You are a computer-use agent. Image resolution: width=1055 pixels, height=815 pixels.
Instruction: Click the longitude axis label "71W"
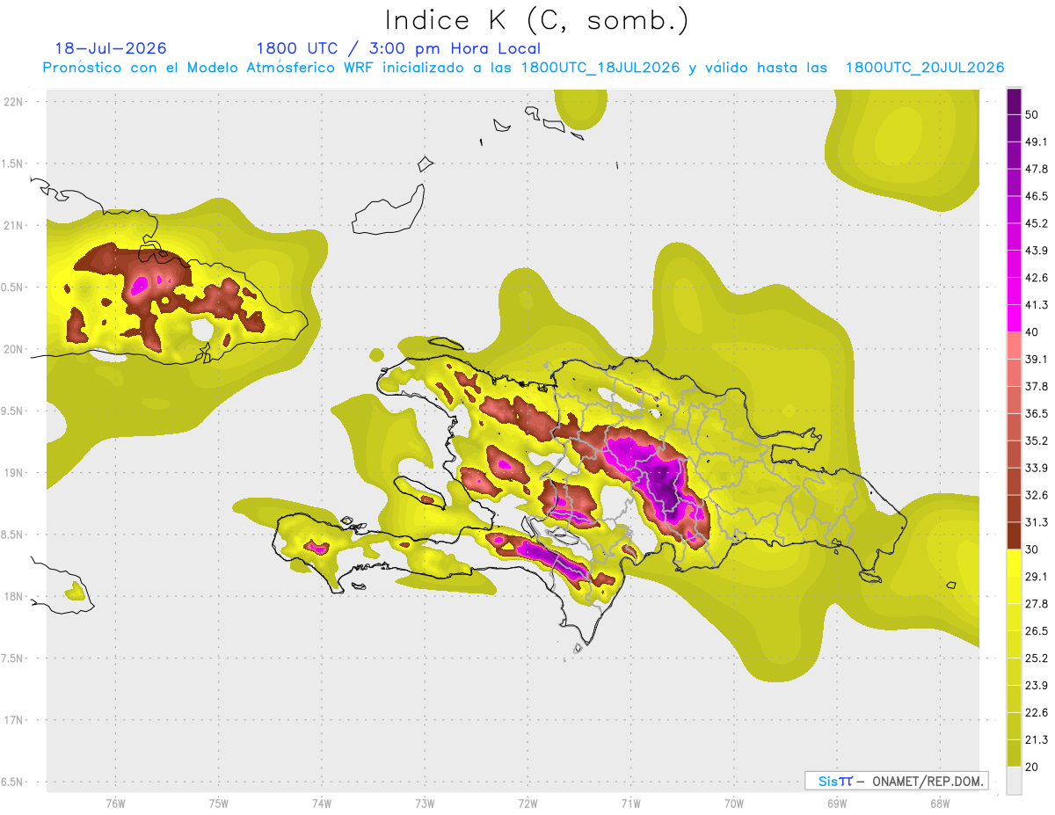click(x=630, y=804)
